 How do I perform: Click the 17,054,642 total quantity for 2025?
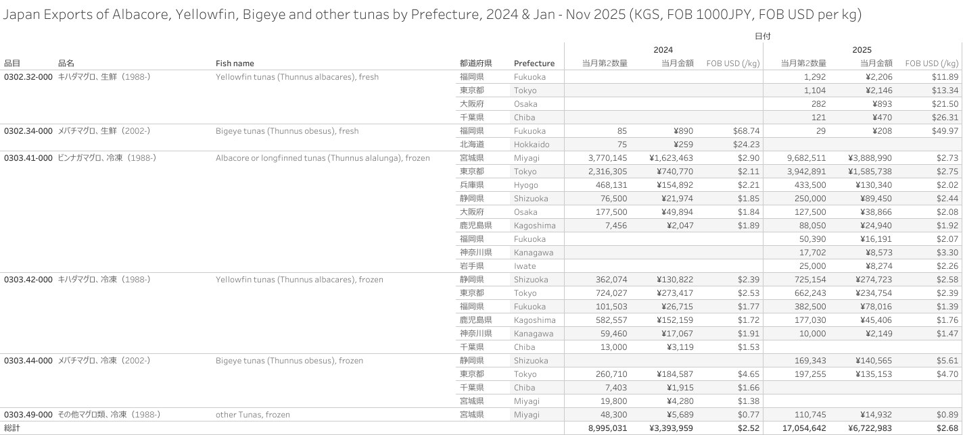tap(800, 428)
